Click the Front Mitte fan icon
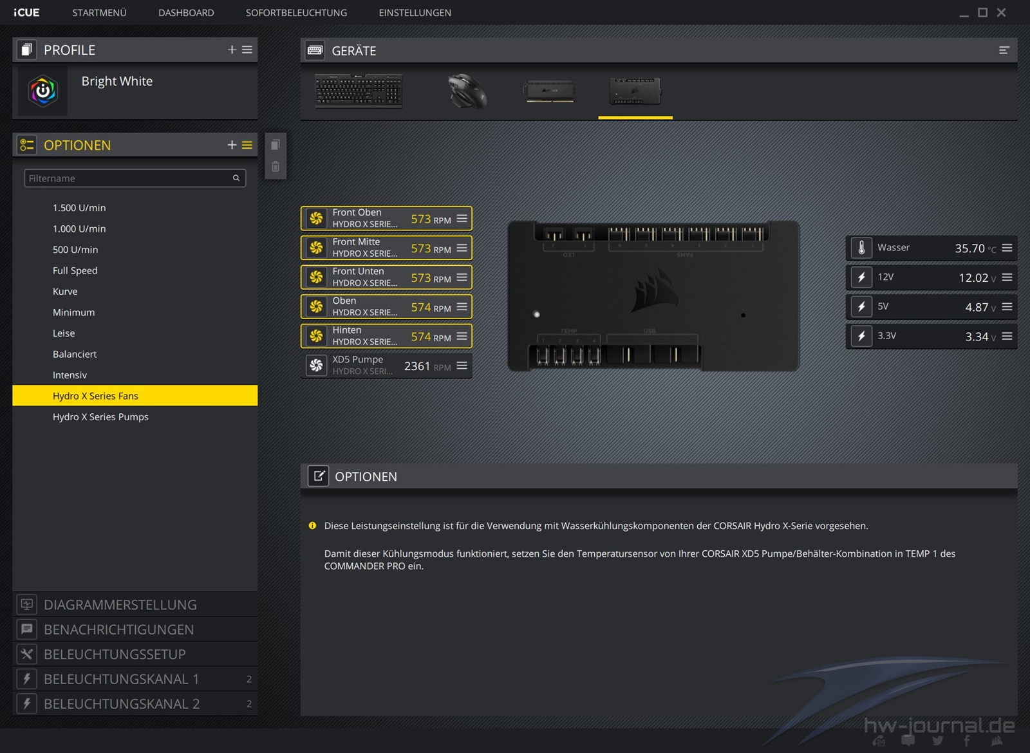The width and height of the screenshot is (1030, 753). pyautogui.click(x=316, y=248)
